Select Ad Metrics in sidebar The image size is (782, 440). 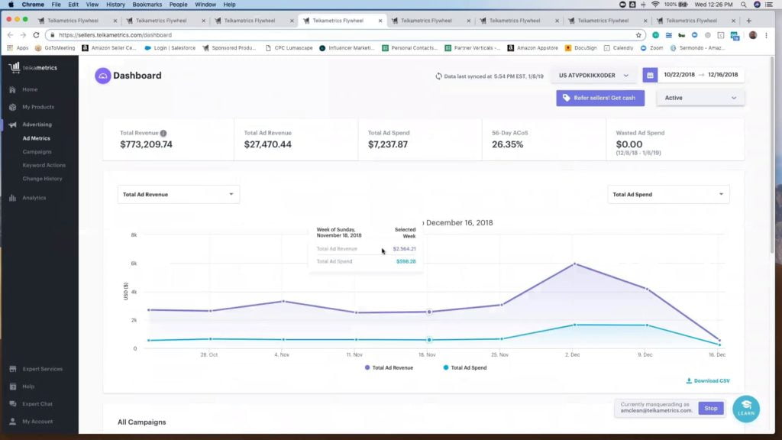point(37,139)
